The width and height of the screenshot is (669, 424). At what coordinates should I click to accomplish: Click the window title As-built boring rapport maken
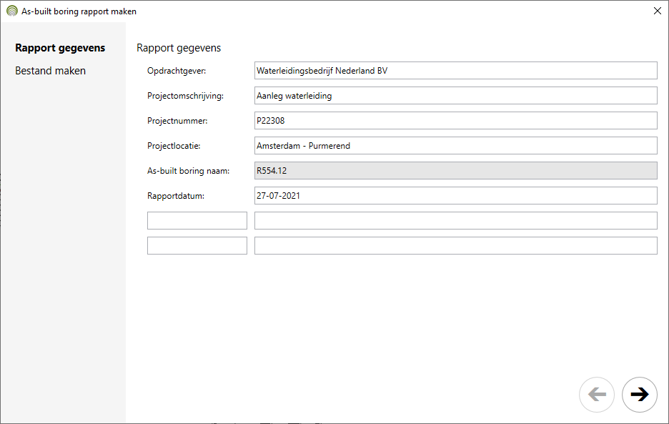pos(79,11)
